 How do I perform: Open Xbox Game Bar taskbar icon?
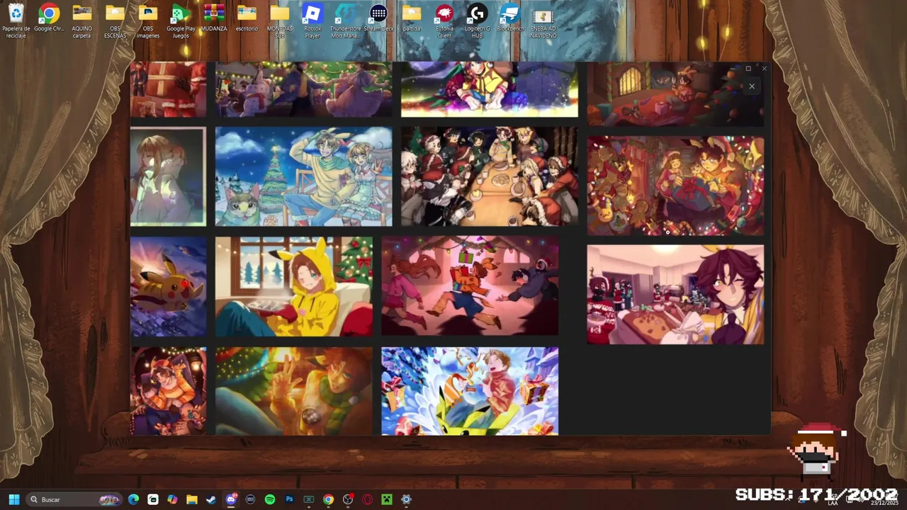point(309,499)
